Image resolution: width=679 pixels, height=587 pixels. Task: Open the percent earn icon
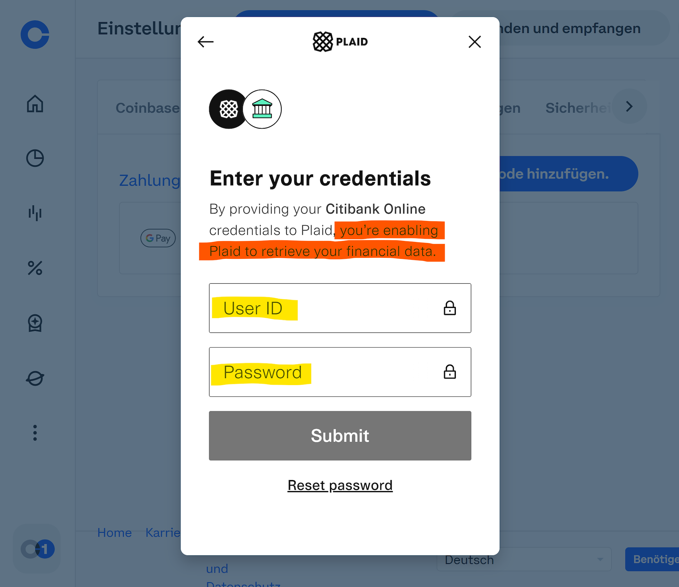point(35,268)
